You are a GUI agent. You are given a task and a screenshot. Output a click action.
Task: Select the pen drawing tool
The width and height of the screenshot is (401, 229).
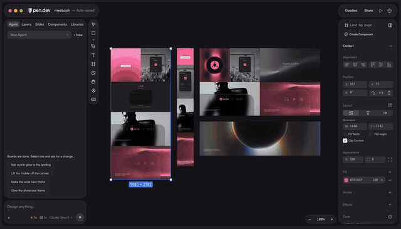click(93, 46)
